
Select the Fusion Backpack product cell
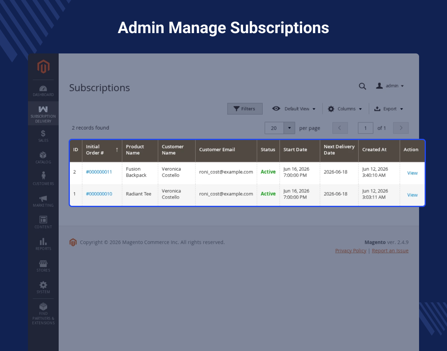(x=140, y=173)
